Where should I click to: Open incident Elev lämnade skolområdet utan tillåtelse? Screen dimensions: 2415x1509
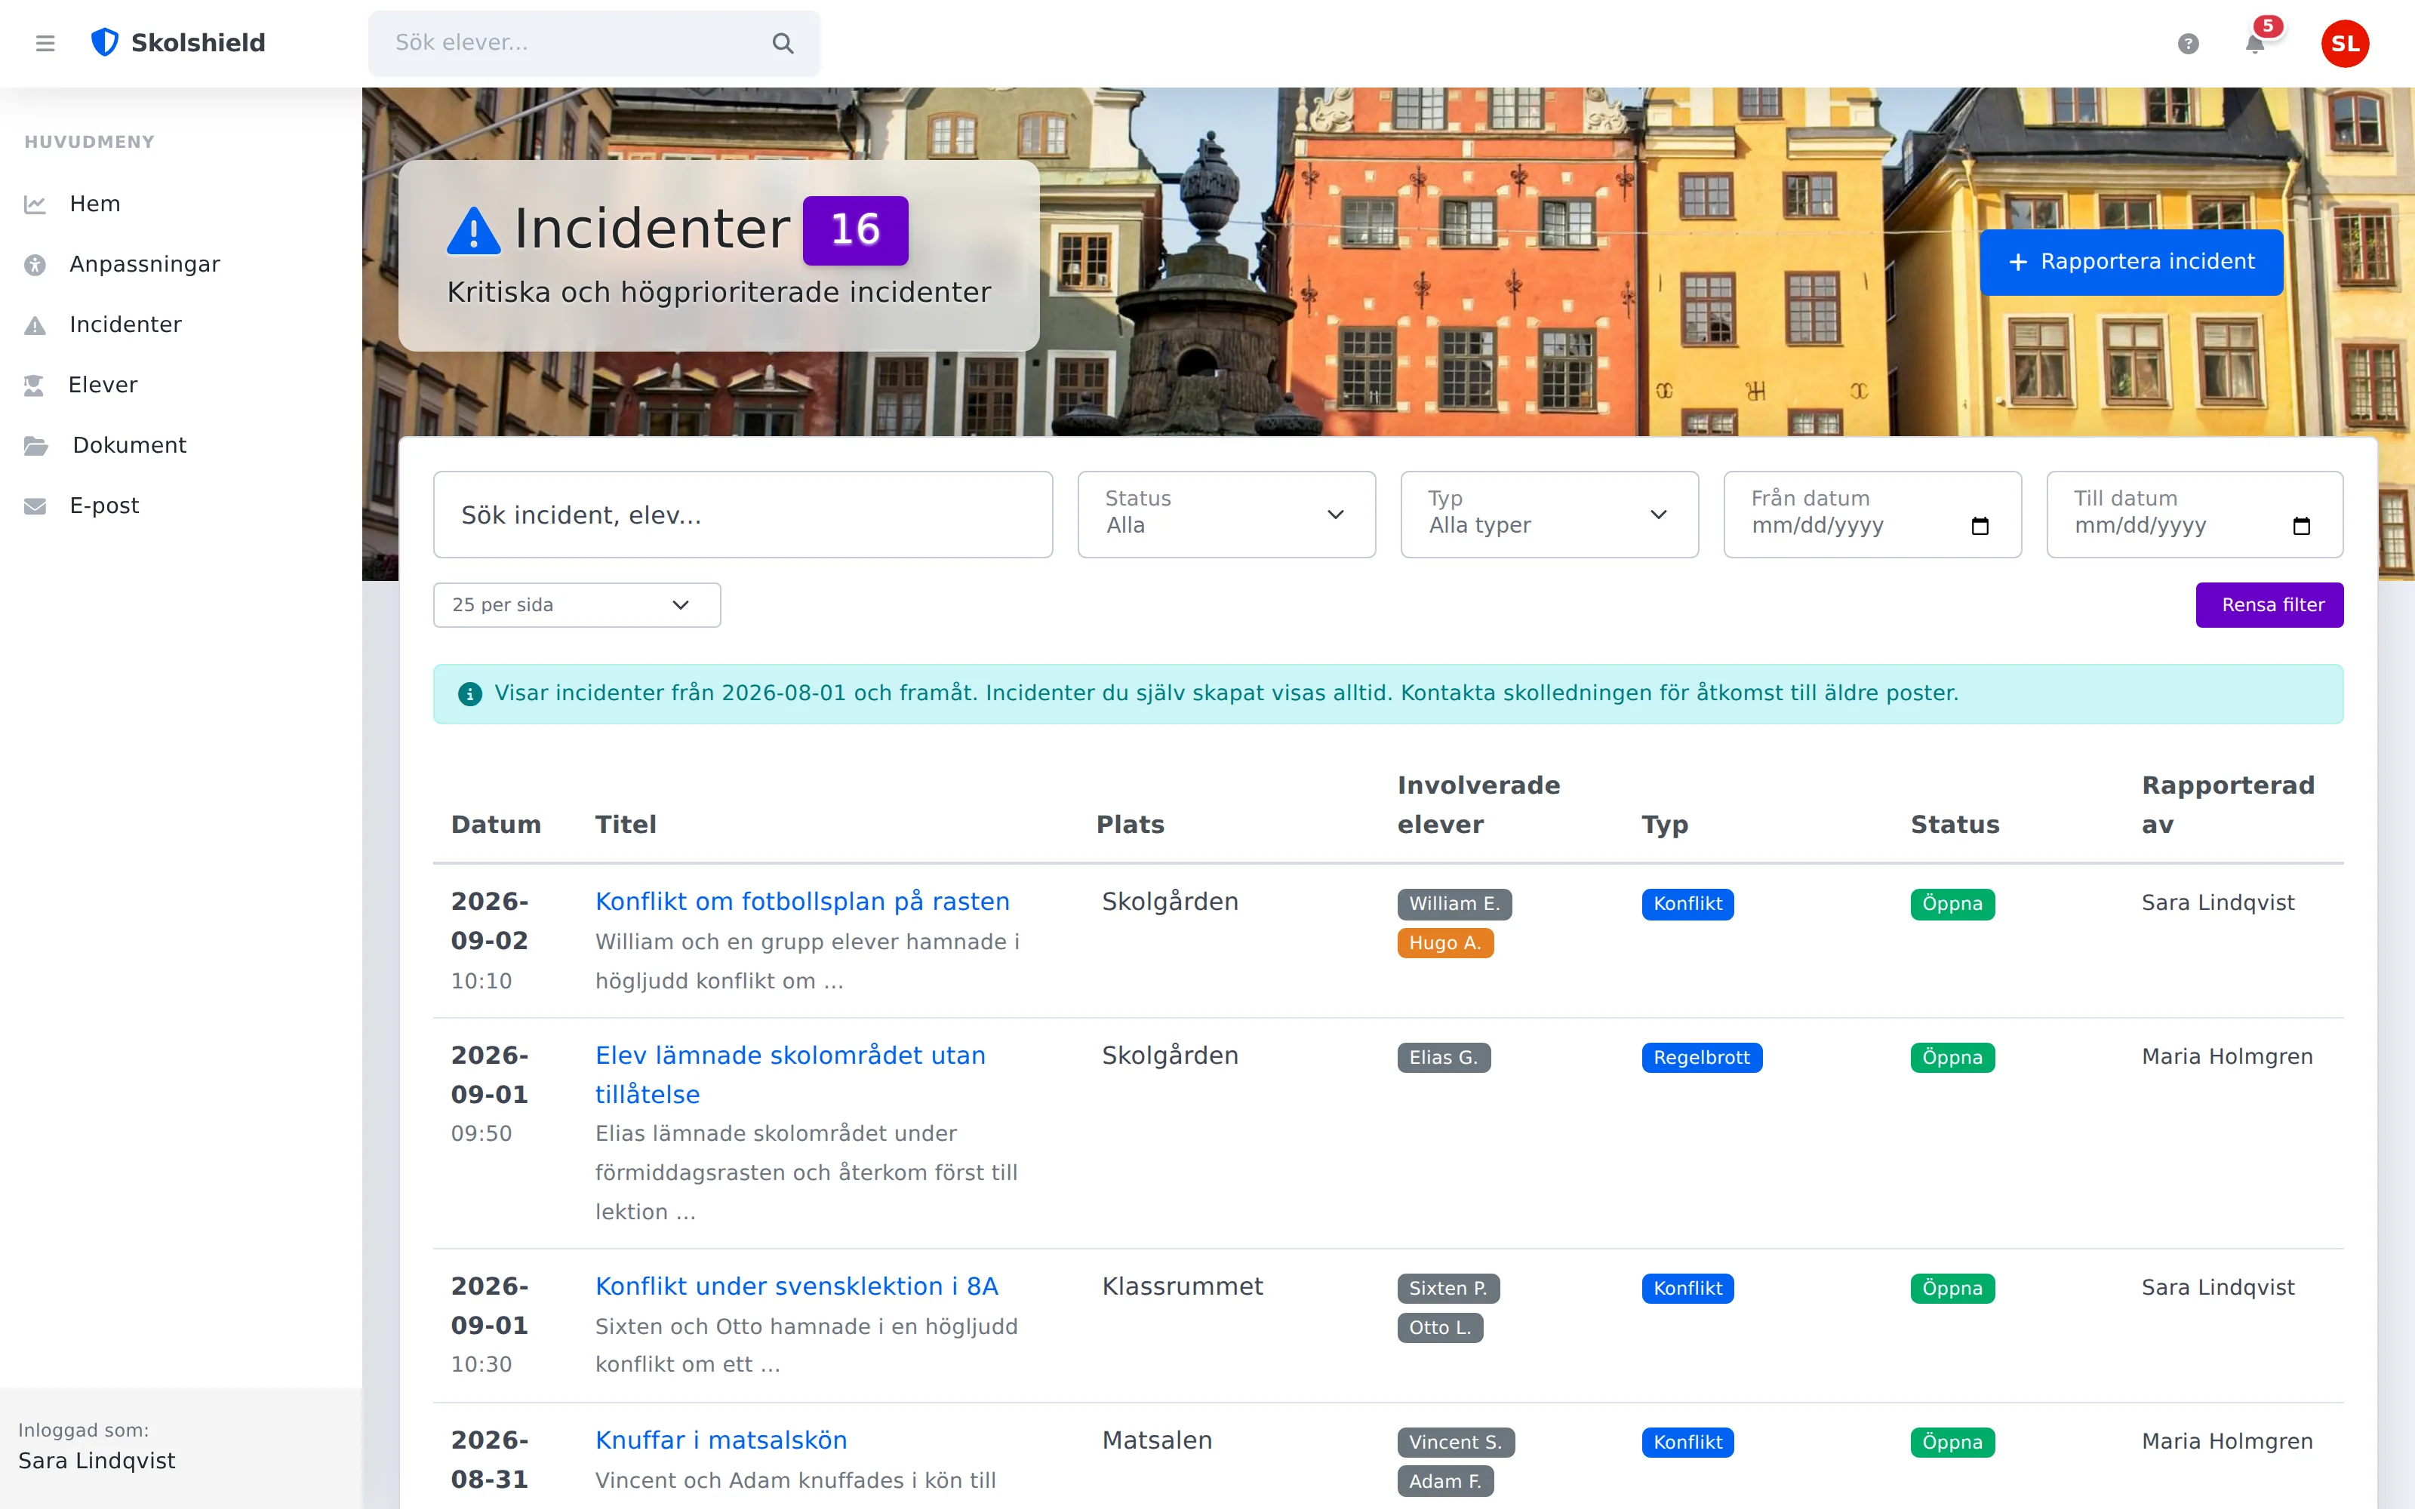click(790, 1075)
